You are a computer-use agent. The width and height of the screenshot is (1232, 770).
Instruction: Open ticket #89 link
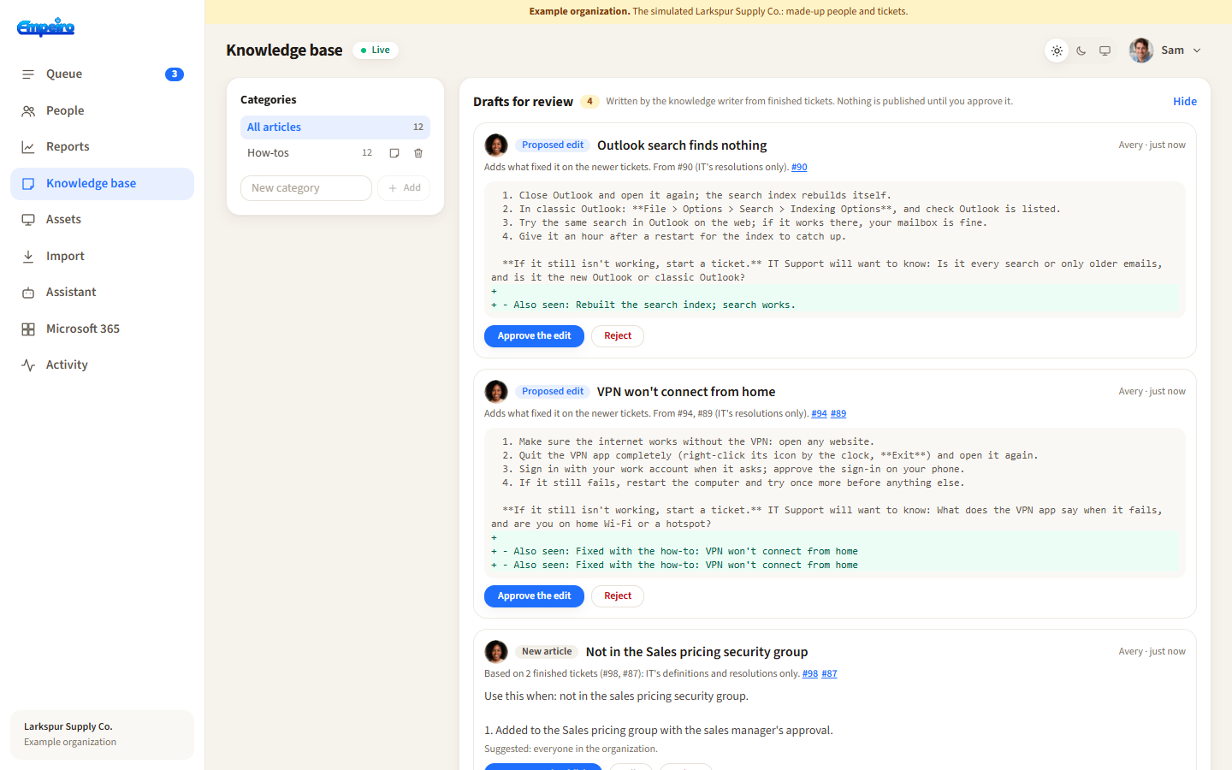838,414
